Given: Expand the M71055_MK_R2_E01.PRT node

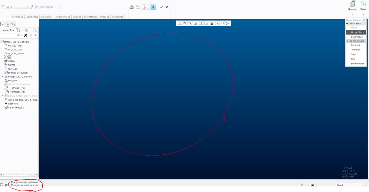Looking at the screenshot, I should 2,76.
